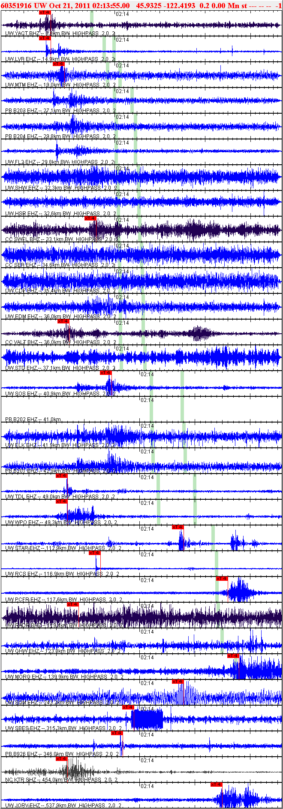Select the red pick marker on UW SBES trace
This screenshot has width=283, height=809.
point(128,707)
